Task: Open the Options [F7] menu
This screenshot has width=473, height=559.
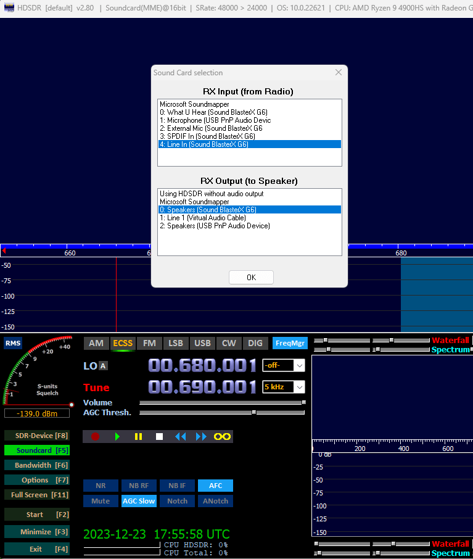Action: 37,480
